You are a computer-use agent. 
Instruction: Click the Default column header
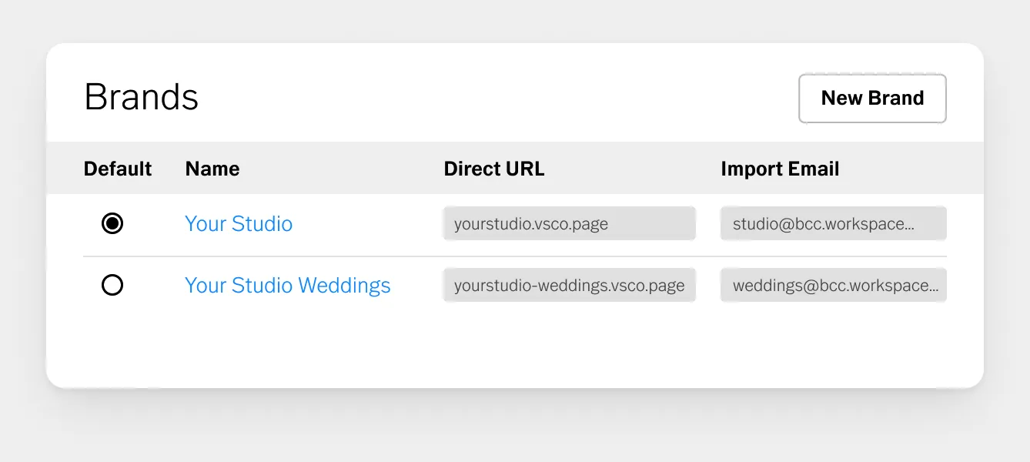[x=118, y=169]
